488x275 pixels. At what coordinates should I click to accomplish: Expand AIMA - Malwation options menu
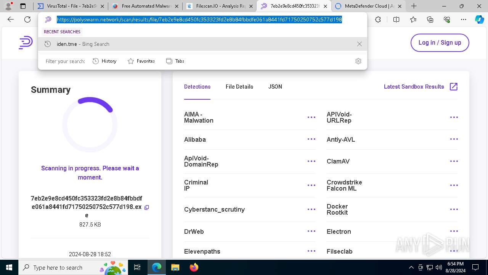click(x=311, y=117)
